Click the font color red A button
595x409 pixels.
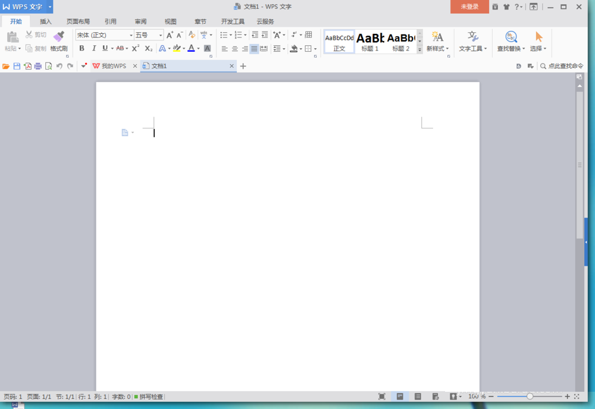tap(191, 48)
